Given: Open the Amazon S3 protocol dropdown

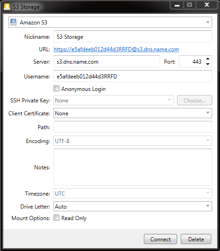Looking at the screenshot, I should coord(110,22).
